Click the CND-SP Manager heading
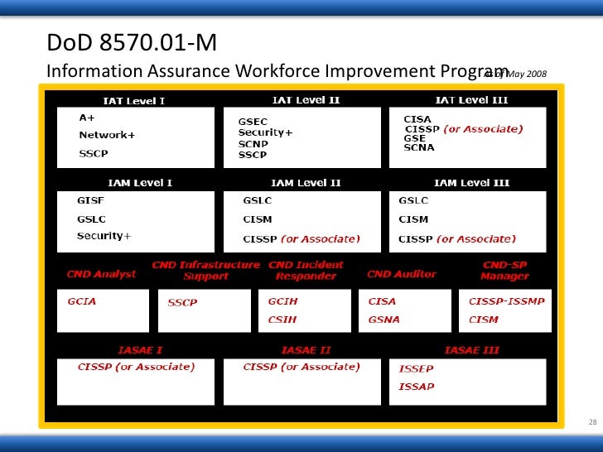 tap(505, 271)
